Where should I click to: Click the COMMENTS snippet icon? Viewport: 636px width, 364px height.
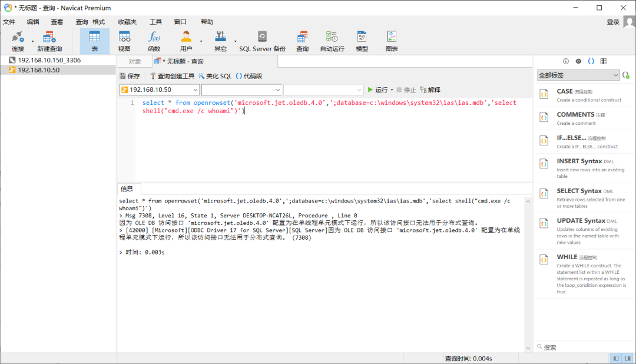tap(544, 118)
